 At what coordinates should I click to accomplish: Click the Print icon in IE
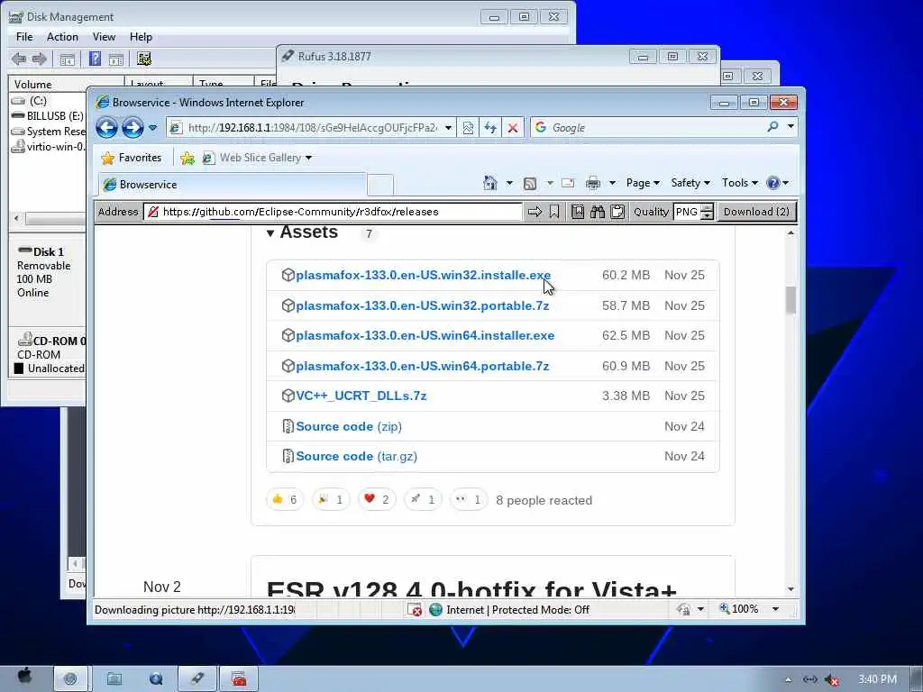593,183
